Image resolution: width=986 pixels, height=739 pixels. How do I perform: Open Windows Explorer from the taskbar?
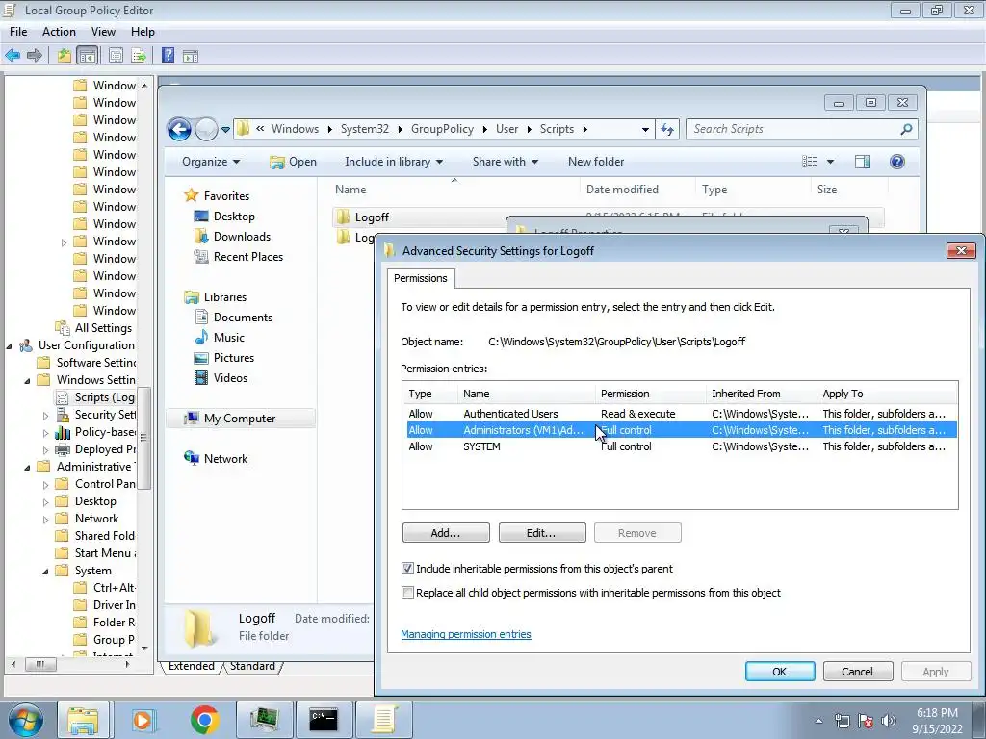pyautogui.click(x=83, y=720)
